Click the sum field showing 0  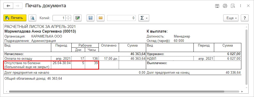tap(121, 18)
